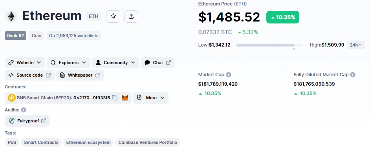370x147 pixels.
Task: Click the Audits info icon
Action: (23, 109)
